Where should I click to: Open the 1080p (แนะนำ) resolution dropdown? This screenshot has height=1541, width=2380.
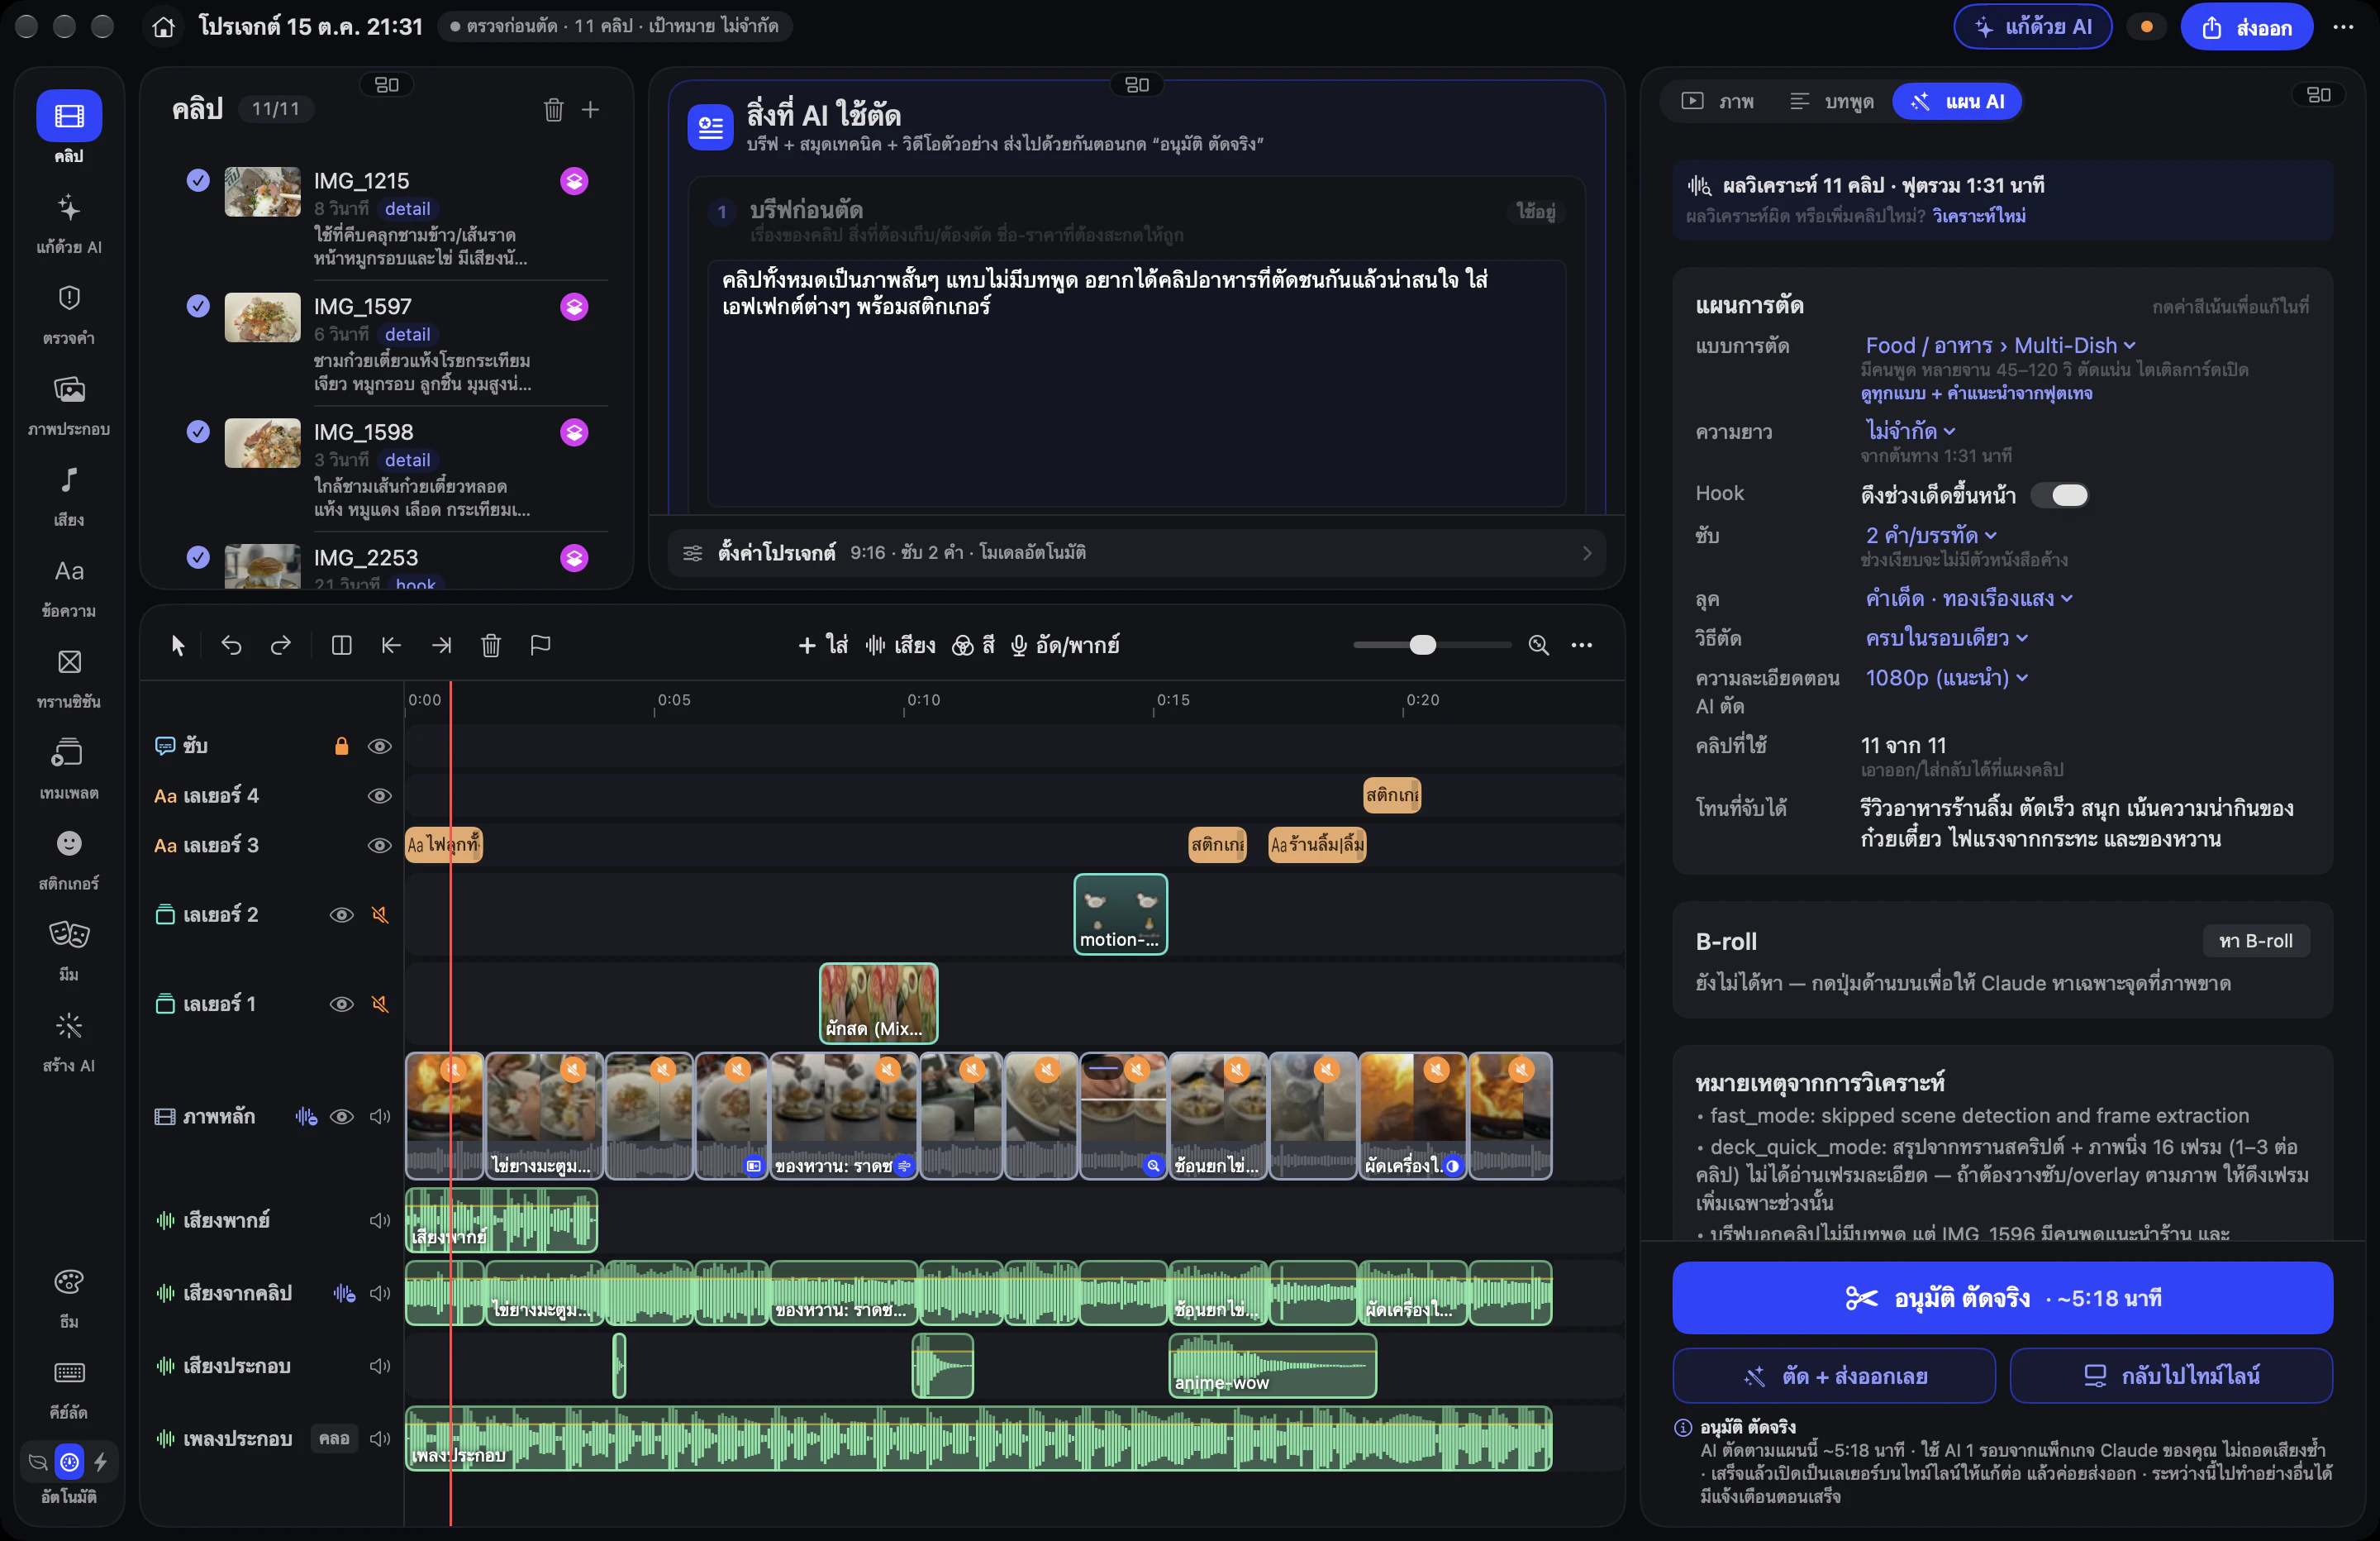click(x=1946, y=677)
